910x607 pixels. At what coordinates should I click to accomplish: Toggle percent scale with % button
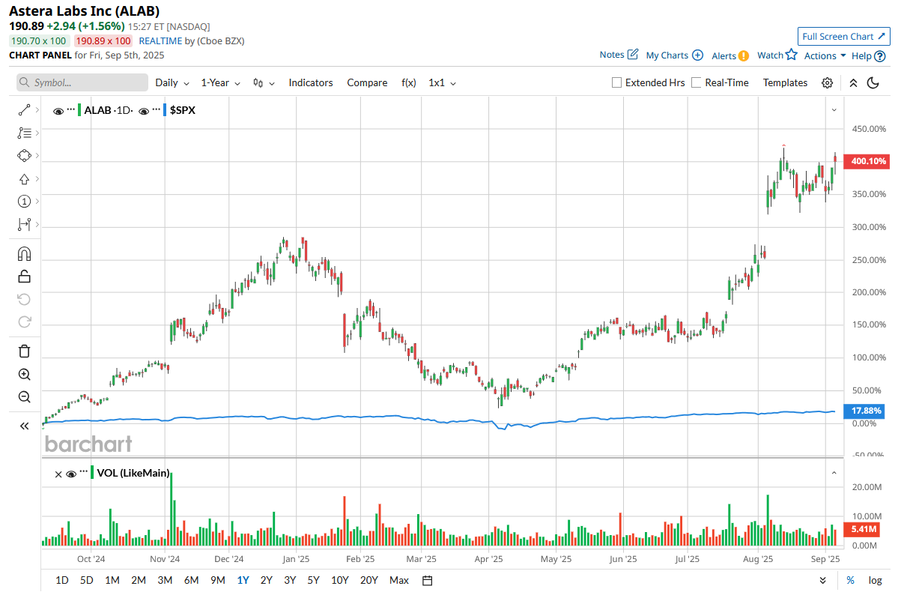pyautogui.click(x=851, y=581)
